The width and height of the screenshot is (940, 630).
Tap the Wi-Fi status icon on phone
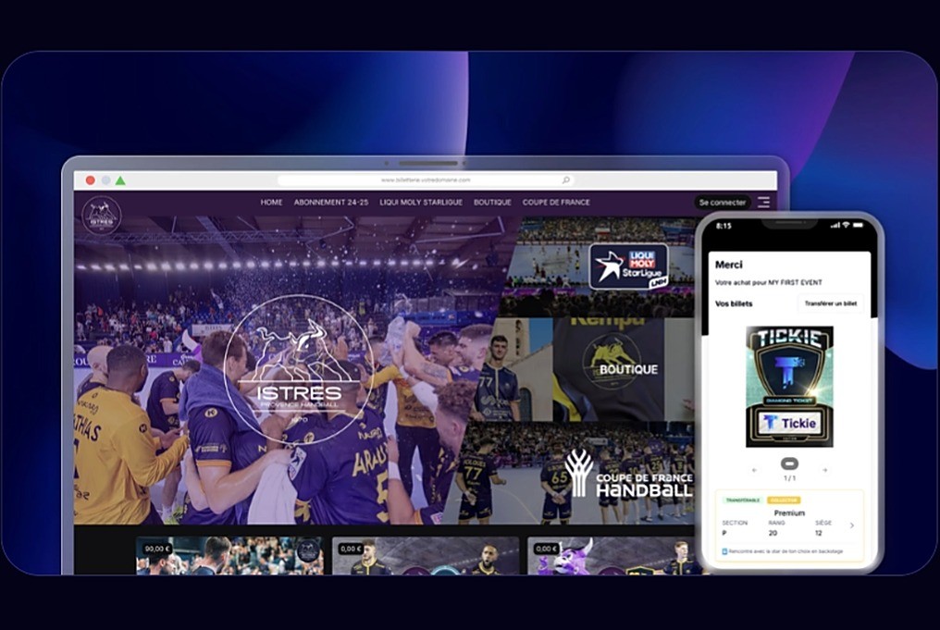[x=846, y=226]
